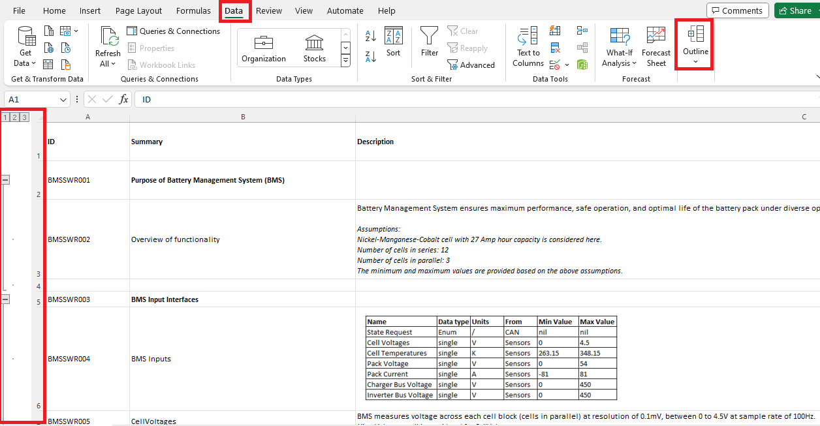Apply descending sort with Z-A icon

click(370, 55)
